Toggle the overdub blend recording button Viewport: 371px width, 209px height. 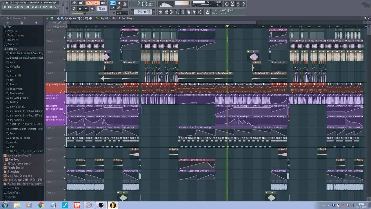(x=97, y=3)
